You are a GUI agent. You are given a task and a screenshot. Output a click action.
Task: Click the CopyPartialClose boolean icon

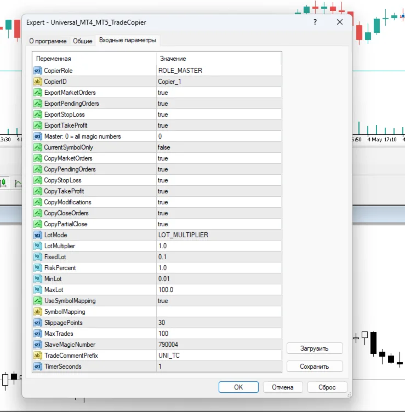point(38,224)
